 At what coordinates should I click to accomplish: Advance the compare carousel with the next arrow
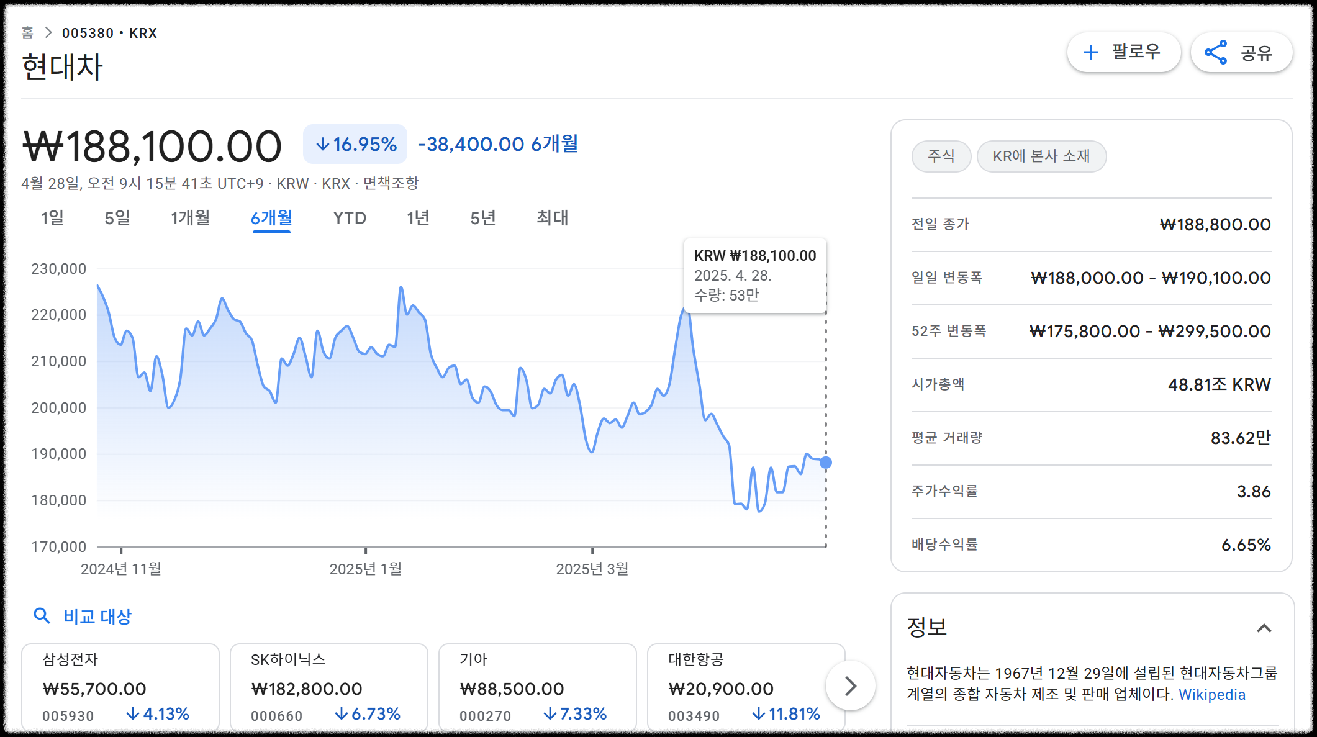click(851, 686)
